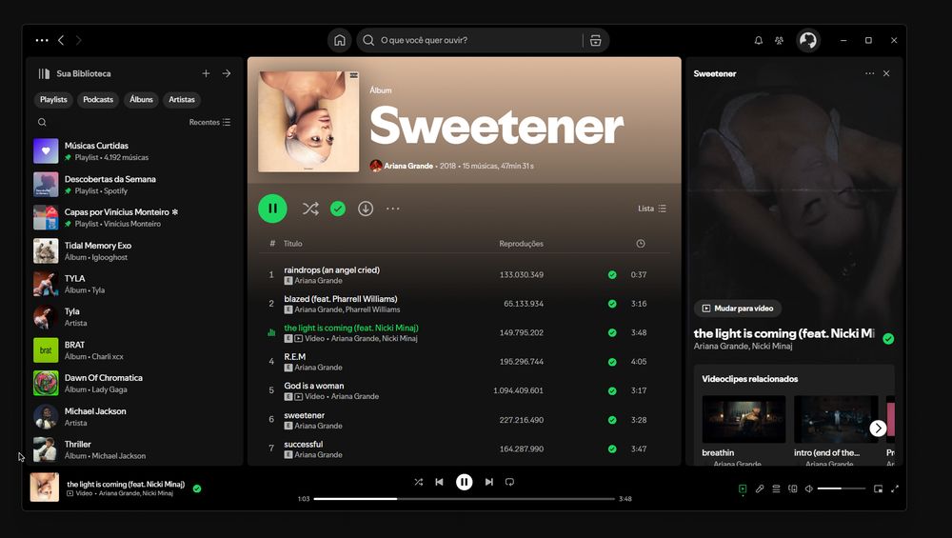Skip to the previous track

point(439,482)
